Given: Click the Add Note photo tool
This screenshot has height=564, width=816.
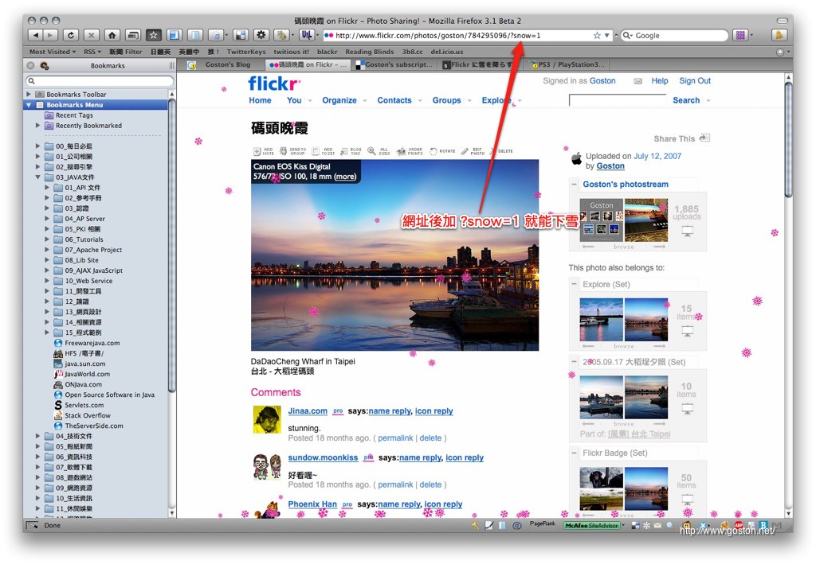Looking at the screenshot, I should click(x=264, y=151).
